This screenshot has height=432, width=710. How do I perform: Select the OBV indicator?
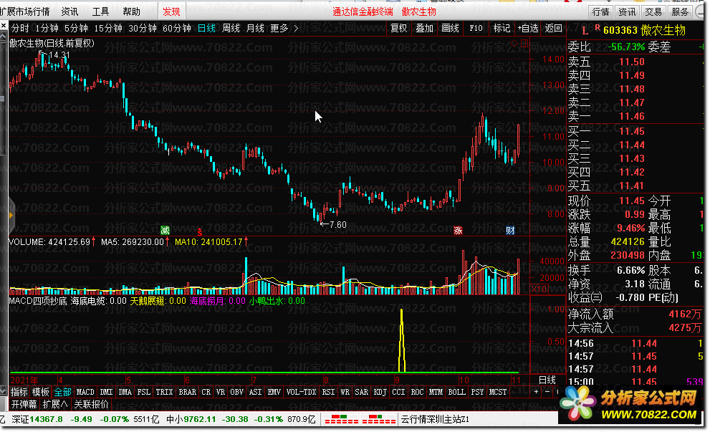pyautogui.click(x=236, y=392)
